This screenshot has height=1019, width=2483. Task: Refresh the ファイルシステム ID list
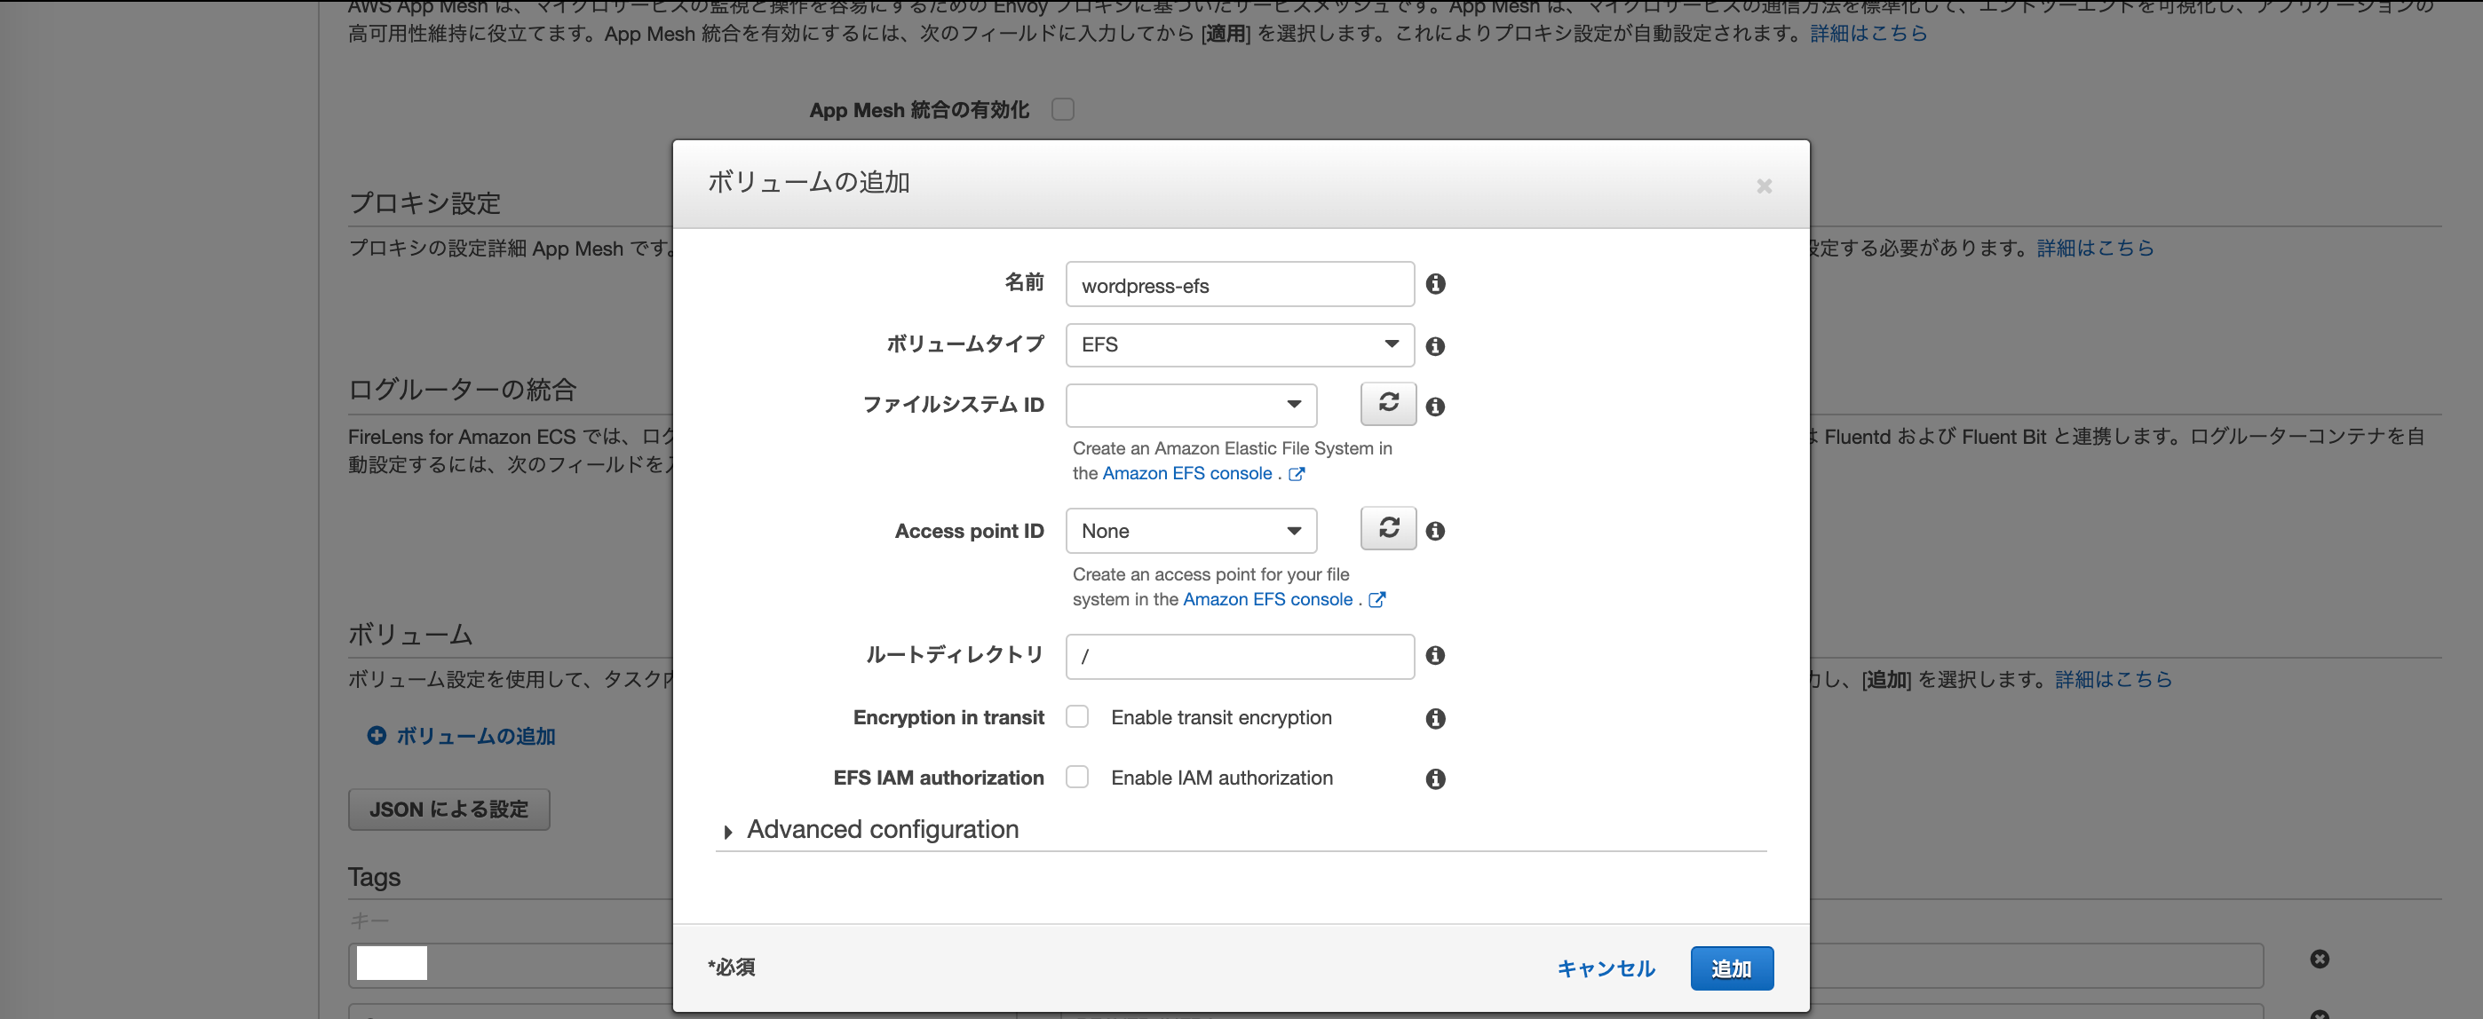coord(1388,405)
